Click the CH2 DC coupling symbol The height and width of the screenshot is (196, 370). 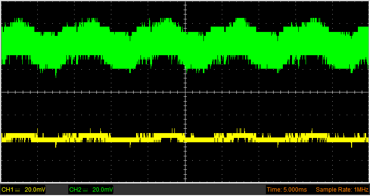coord(85,190)
